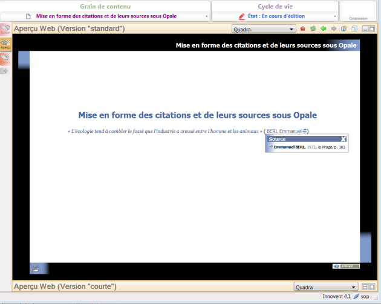Image resolution: width=381 pixels, height=304 pixels.
Task: Click the red pencil edit-state icon
Action: [x=241, y=16]
